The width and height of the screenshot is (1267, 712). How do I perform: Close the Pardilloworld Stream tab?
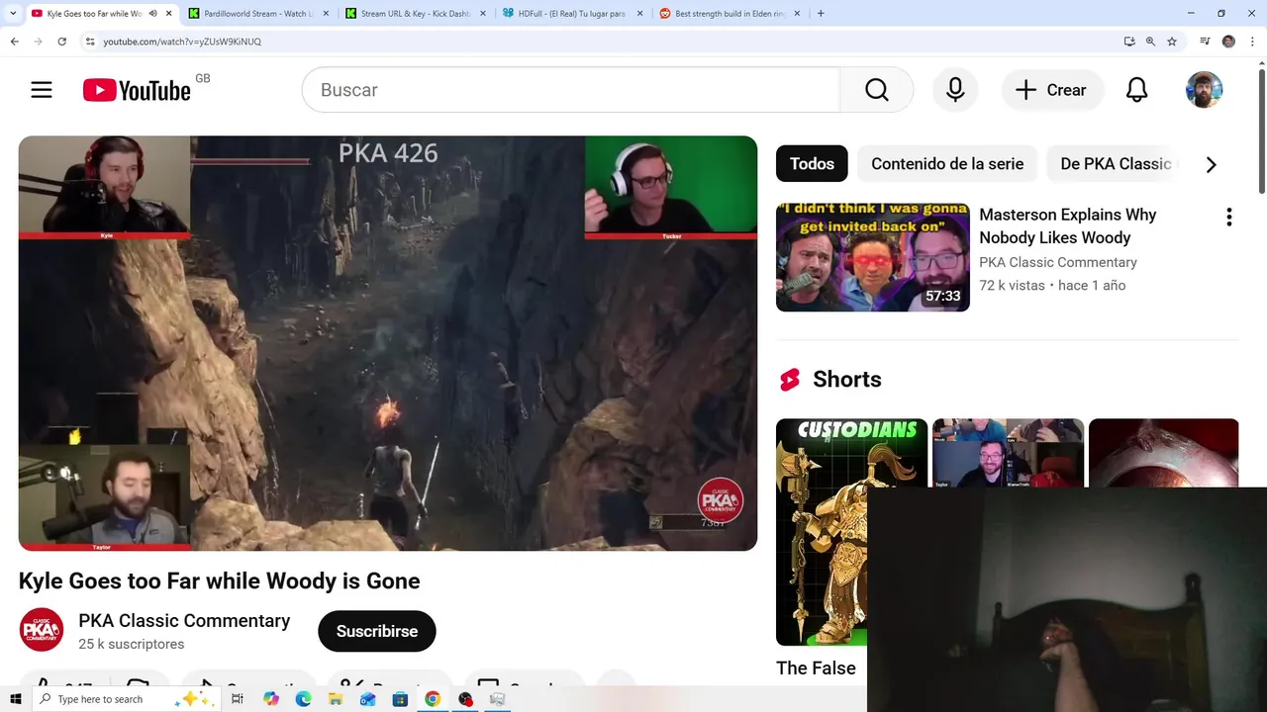[x=326, y=14]
